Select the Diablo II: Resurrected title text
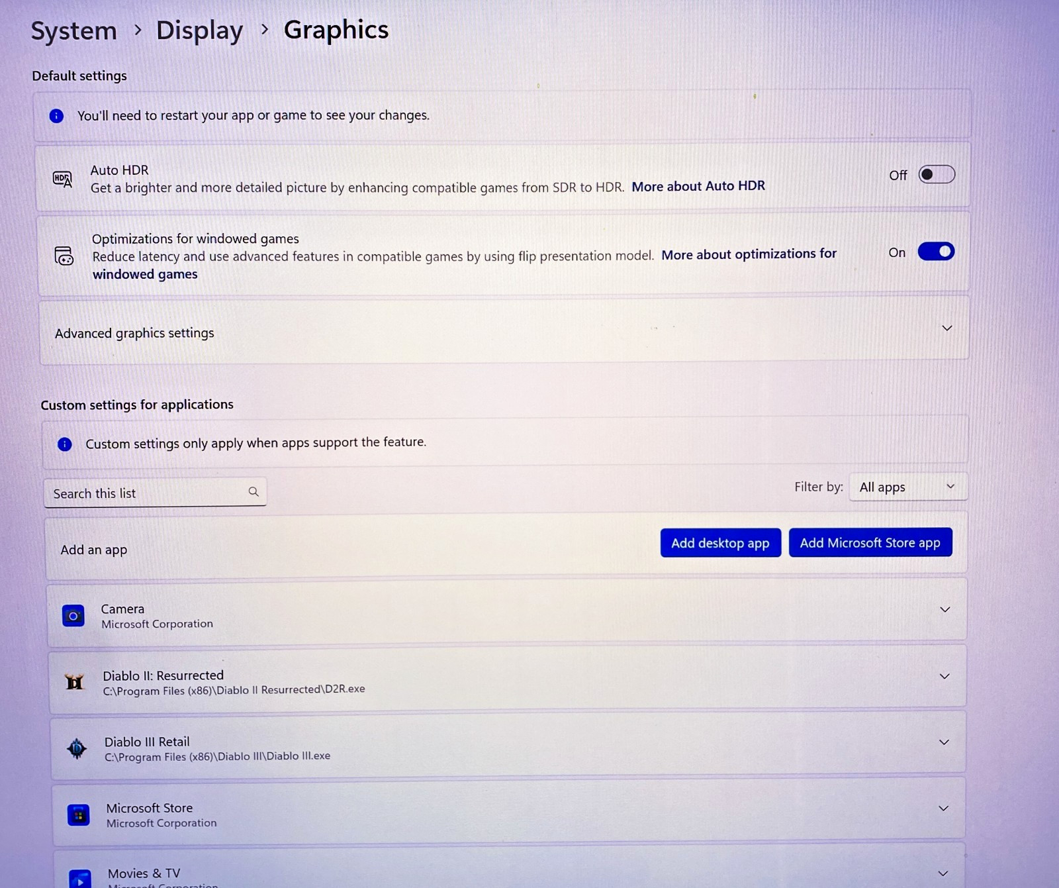Screen dimensions: 1059x888 [x=163, y=675]
